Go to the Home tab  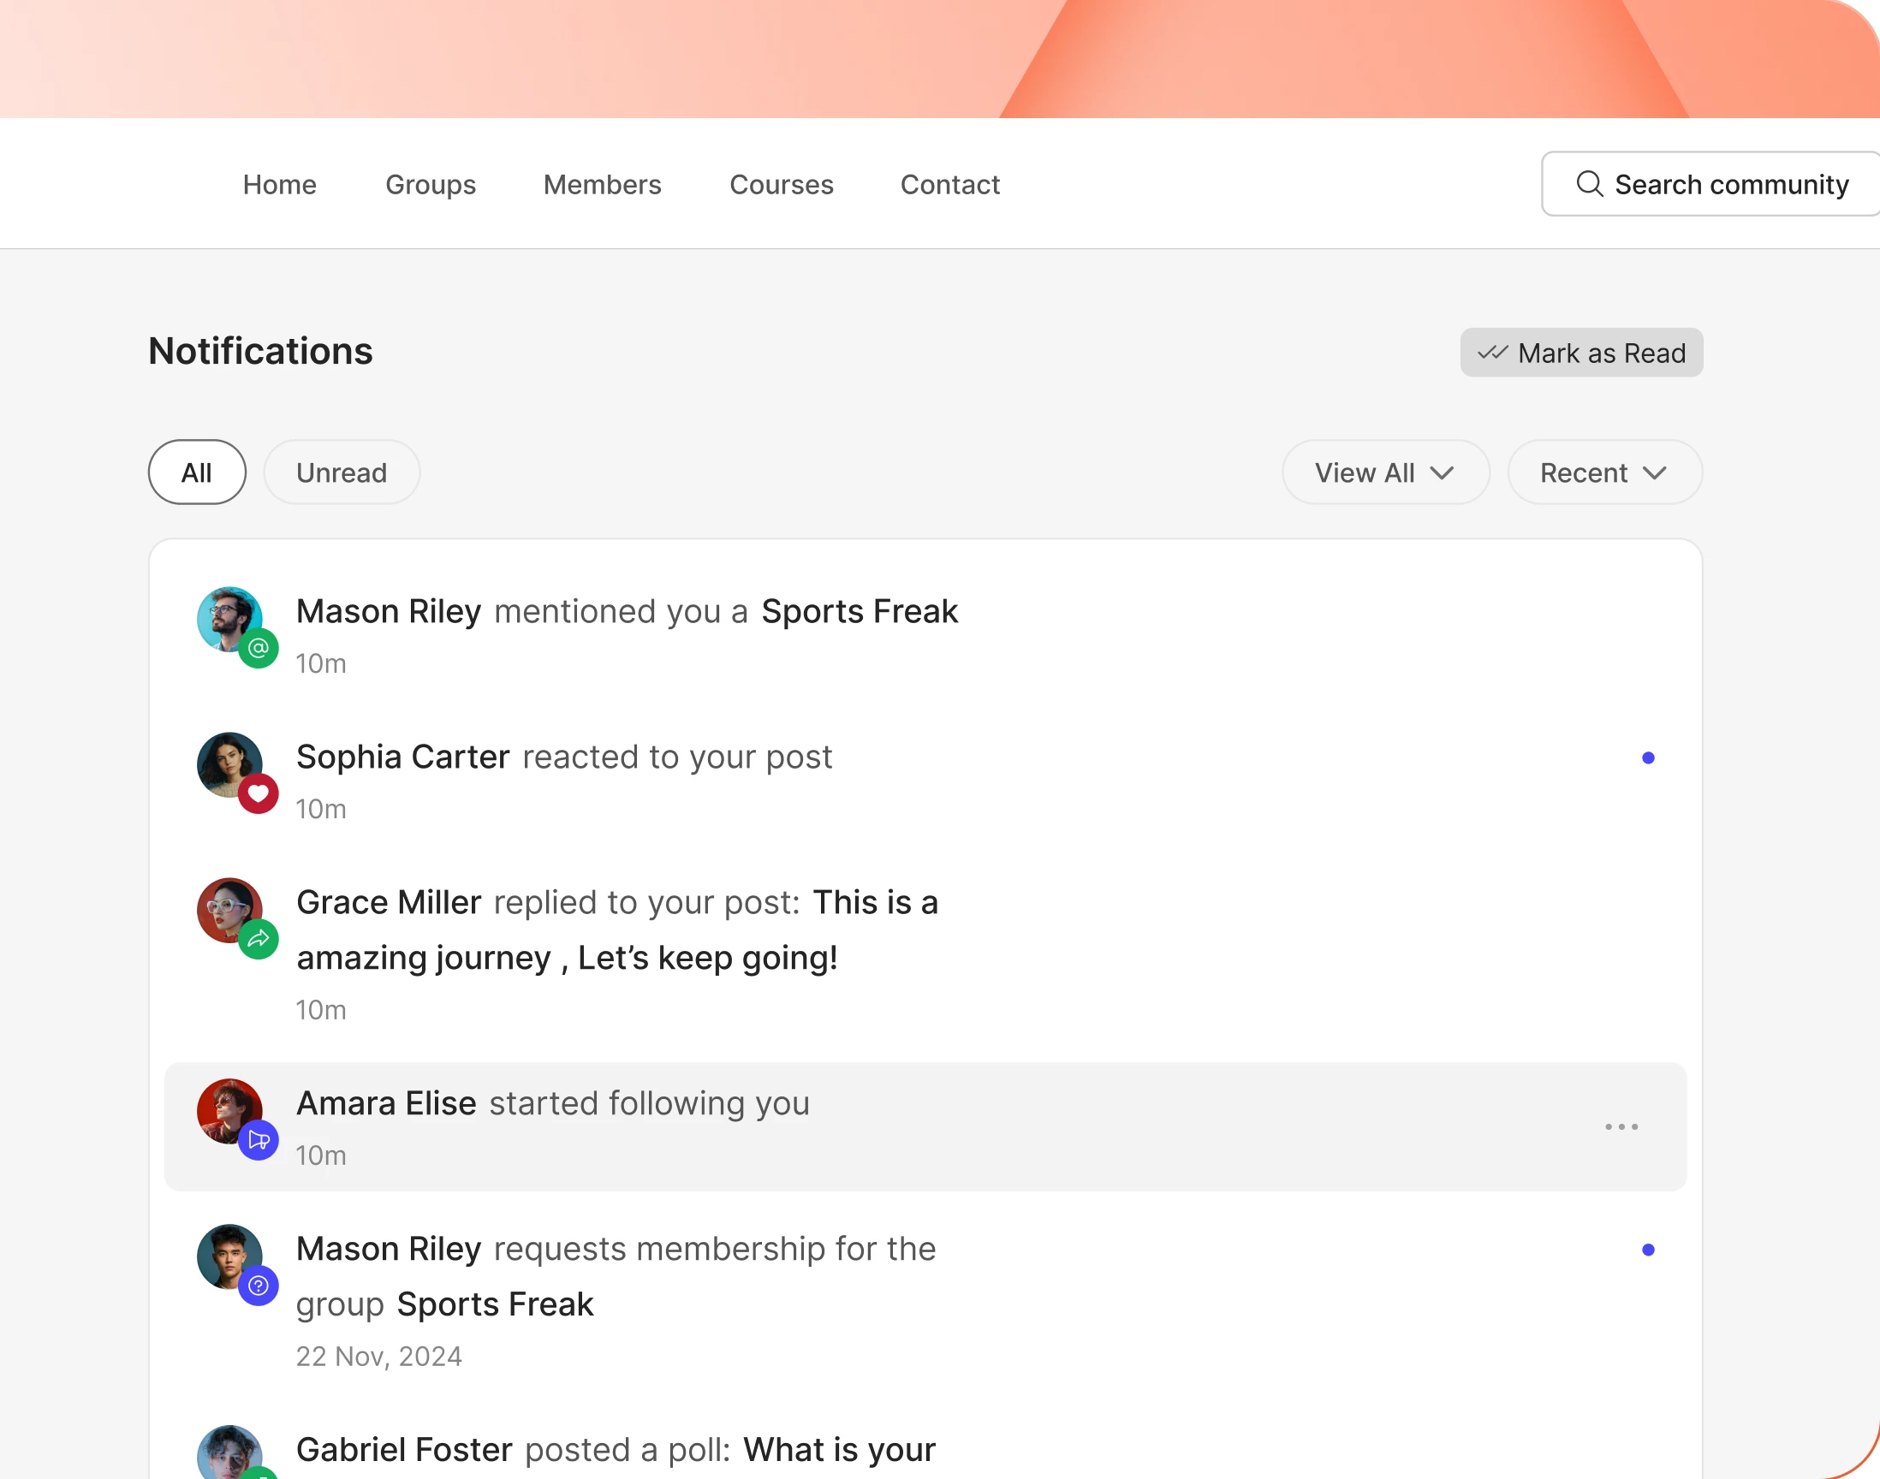click(280, 184)
